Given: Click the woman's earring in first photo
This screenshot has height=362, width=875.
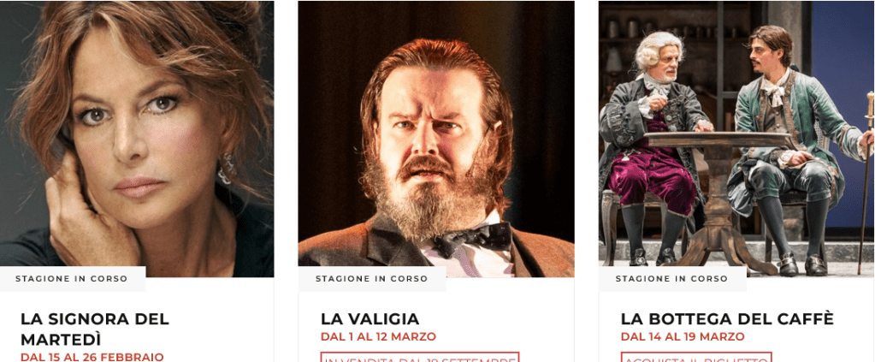Looking at the screenshot, I should [226, 169].
